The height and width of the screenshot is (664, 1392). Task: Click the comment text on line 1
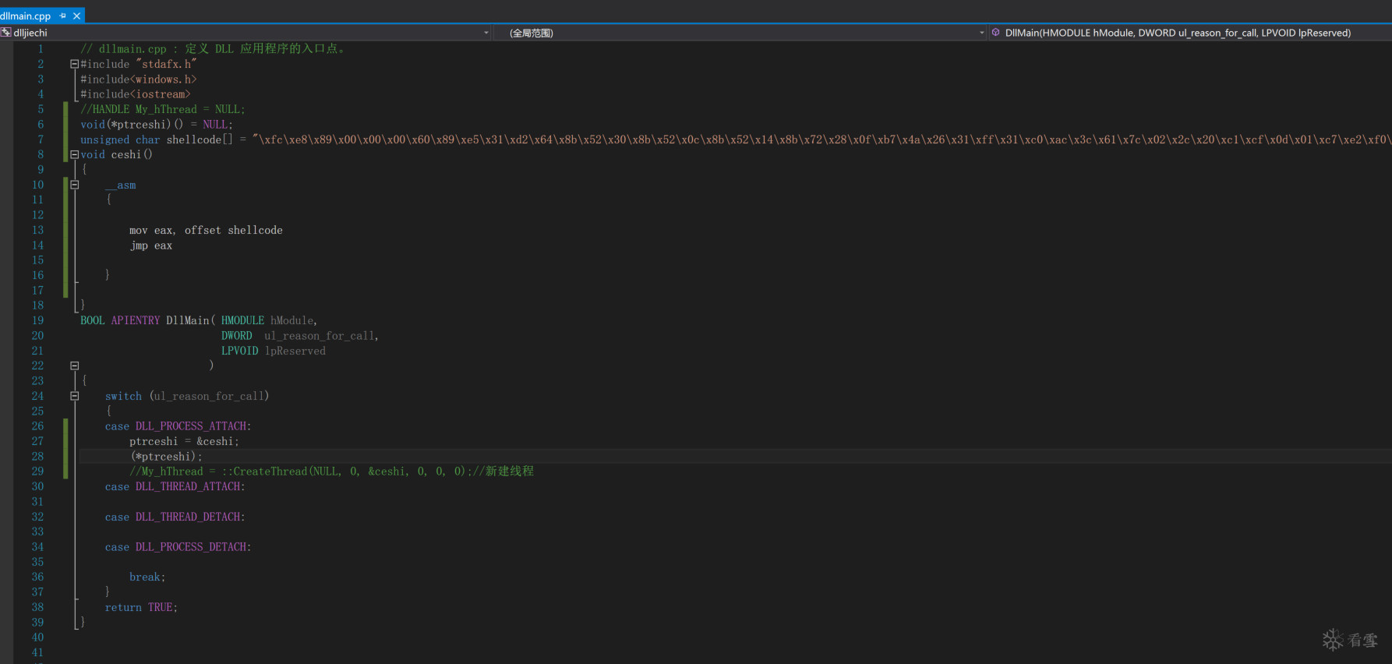click(x=214, y=49)
